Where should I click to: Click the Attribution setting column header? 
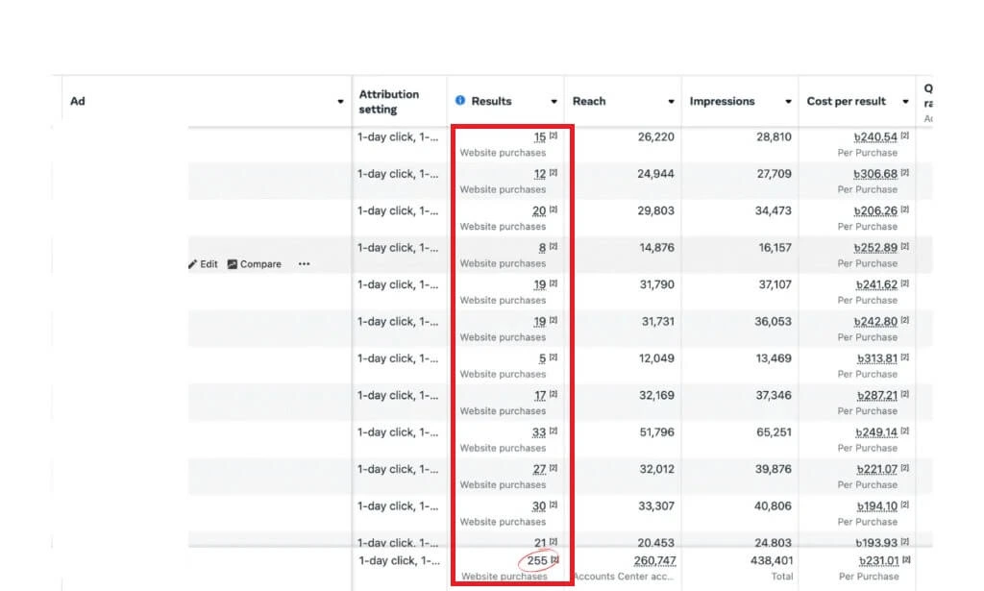click(x=389, y=101)
